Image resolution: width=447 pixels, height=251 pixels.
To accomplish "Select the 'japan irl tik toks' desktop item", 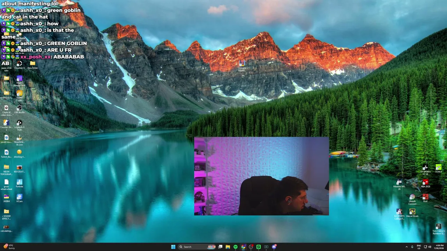I will pyautogui.click(x=6, y=66).
